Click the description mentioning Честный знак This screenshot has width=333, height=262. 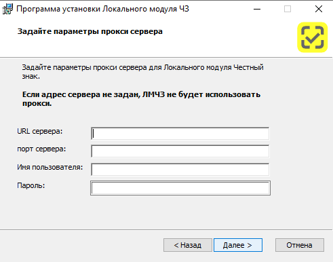tap(142, 72)
